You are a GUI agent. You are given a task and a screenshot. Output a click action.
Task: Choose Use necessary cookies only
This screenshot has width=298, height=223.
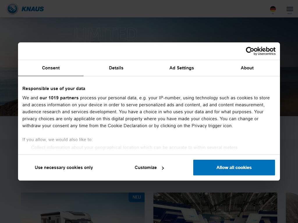coord(64,168)
